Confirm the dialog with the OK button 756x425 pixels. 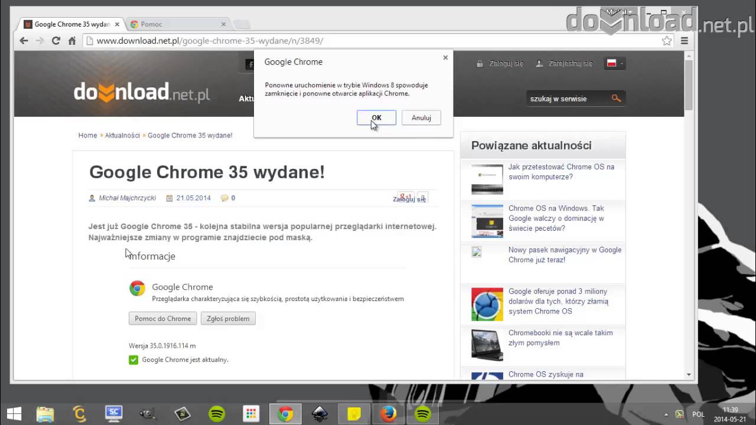376,117
